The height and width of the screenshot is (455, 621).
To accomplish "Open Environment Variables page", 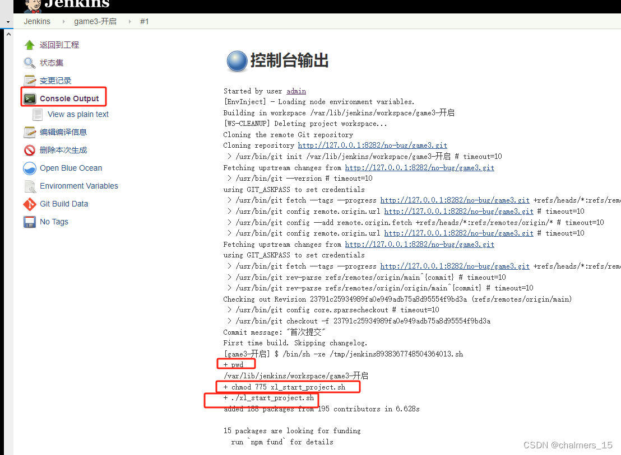I will coord(79,186).
